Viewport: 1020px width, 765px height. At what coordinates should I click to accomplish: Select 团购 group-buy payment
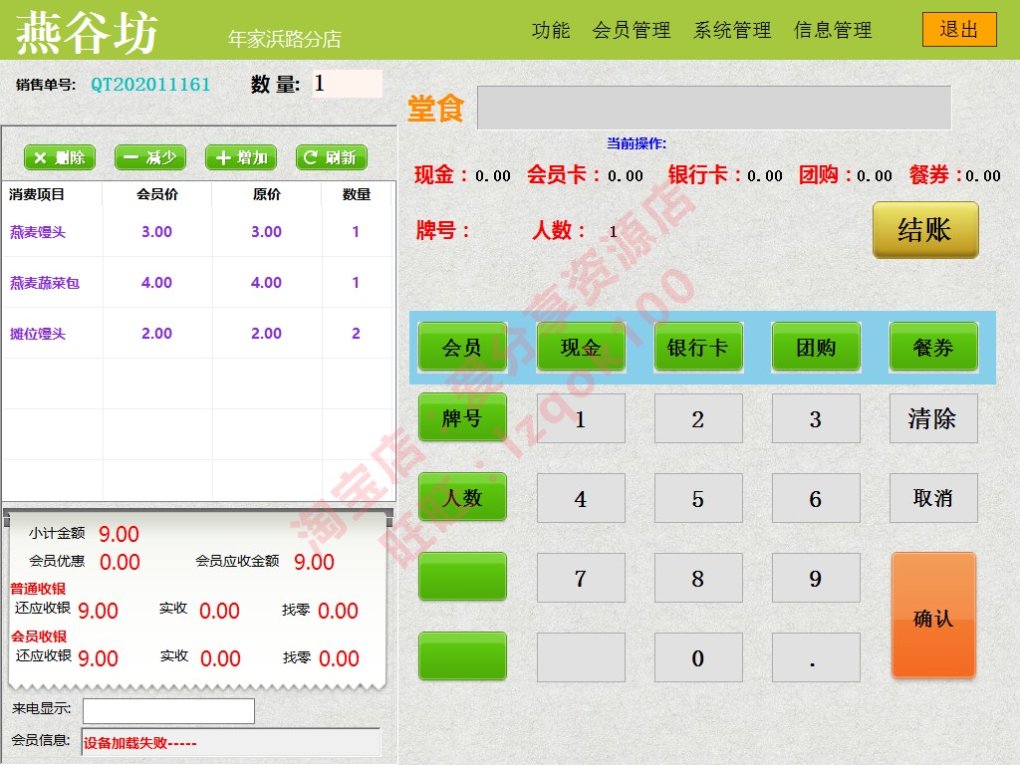[816, 347]
